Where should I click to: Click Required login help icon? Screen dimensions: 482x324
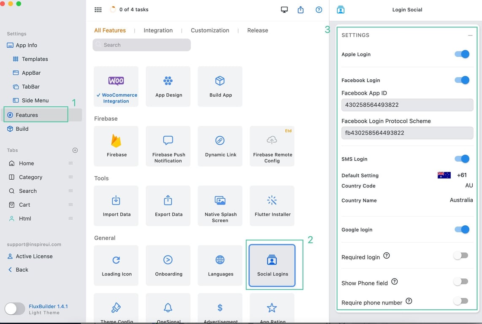tap(387, 256)
